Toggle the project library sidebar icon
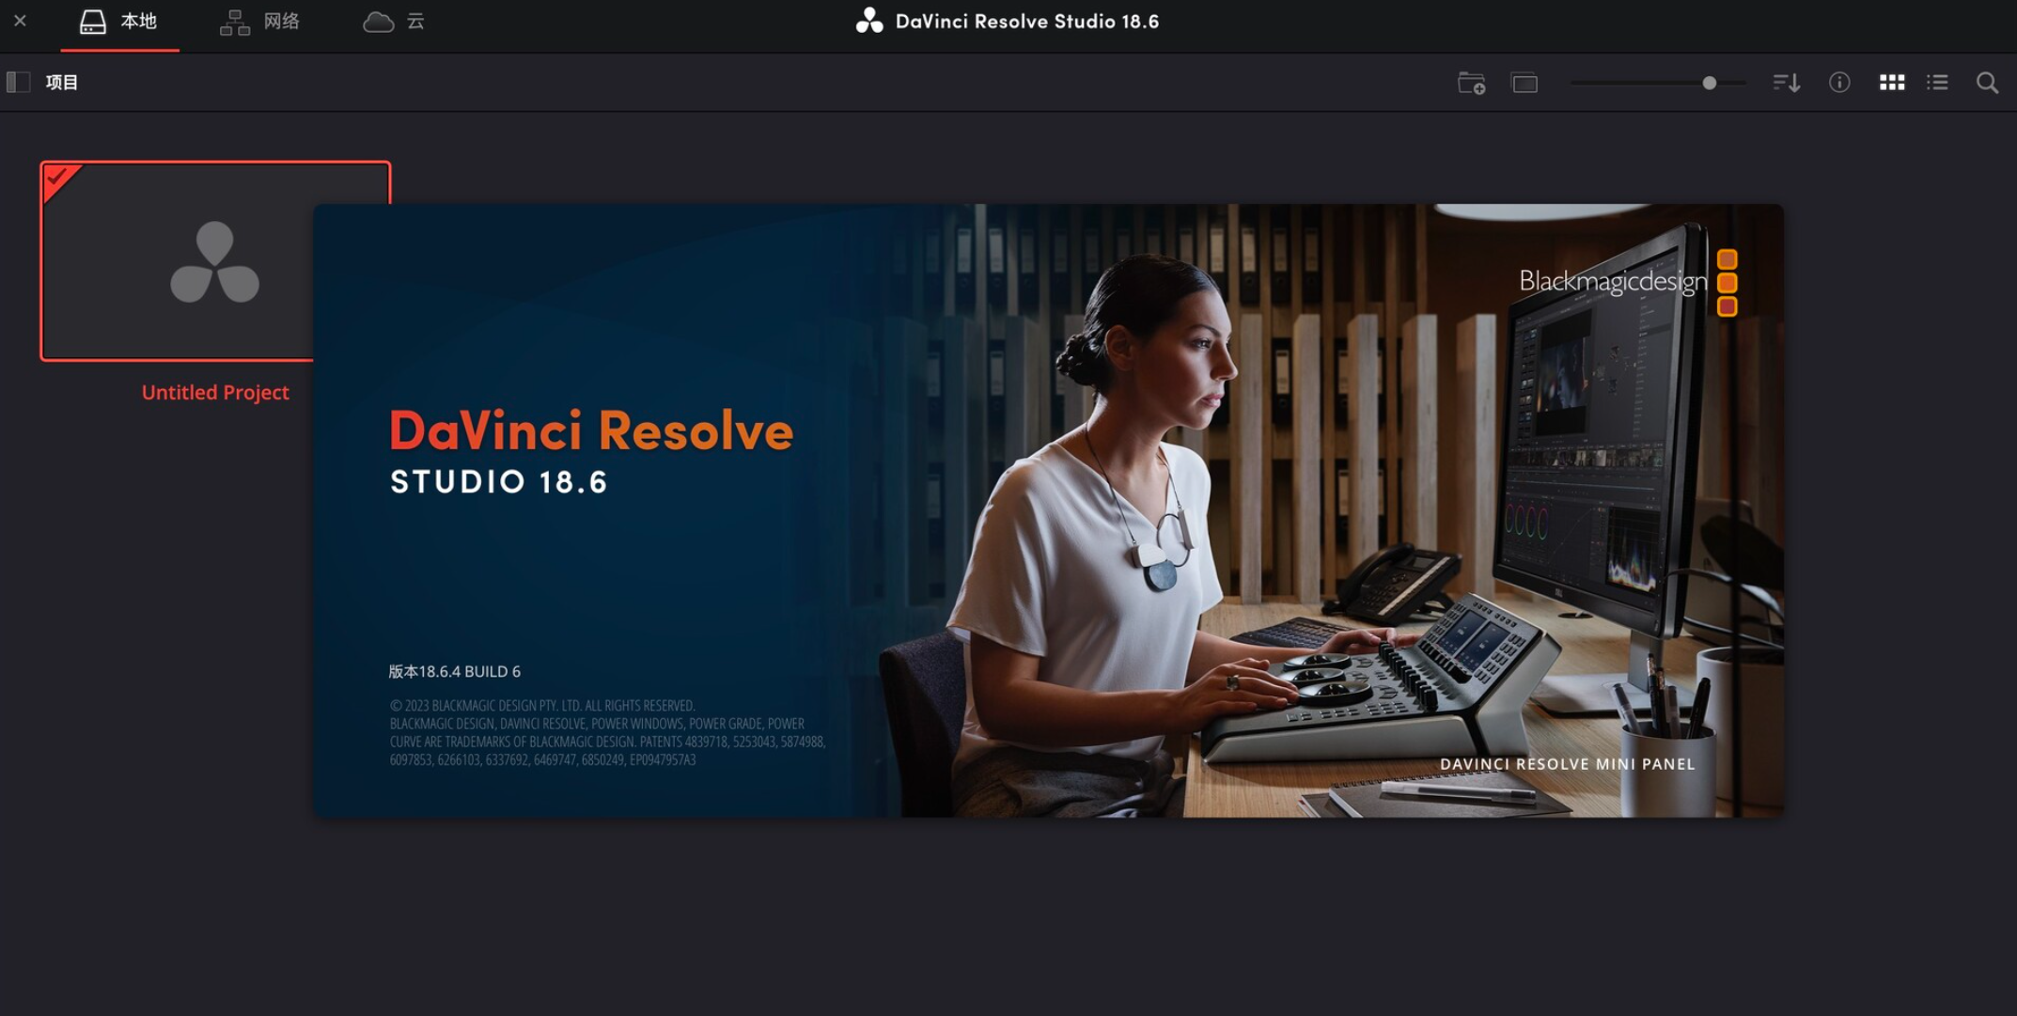The image size is (2017, 1016). (18, 83)
